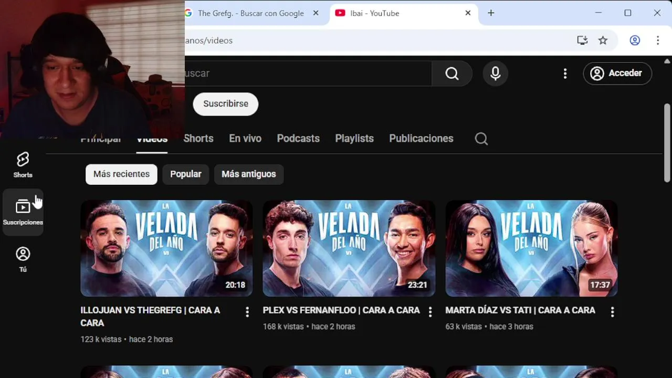
Task: Open options for ILLOJUAN VS THEGREFG video
Action: pos(247,312)
